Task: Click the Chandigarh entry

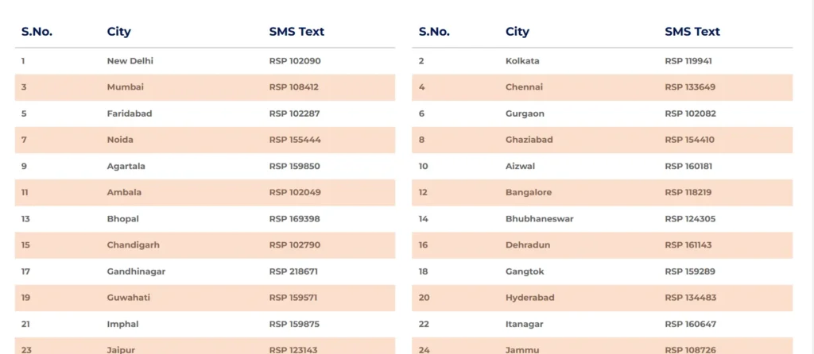Action: 134,244
